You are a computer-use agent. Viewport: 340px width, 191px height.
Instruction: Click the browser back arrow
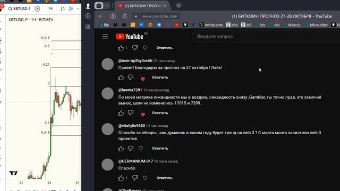pyautogui.click(x=101, y=16)
